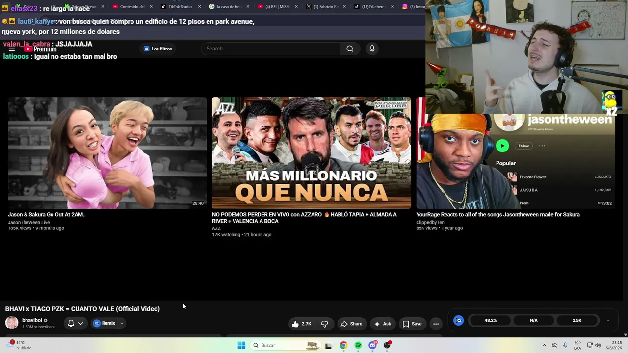
Task: Expand the stats bar chevron
Action: [x=608, y=320]
